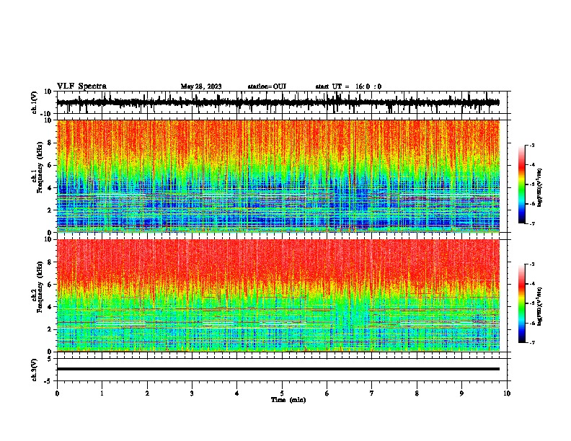Click the date text "May 28, 2023"
571x441 pixels.
click(201, 86)
